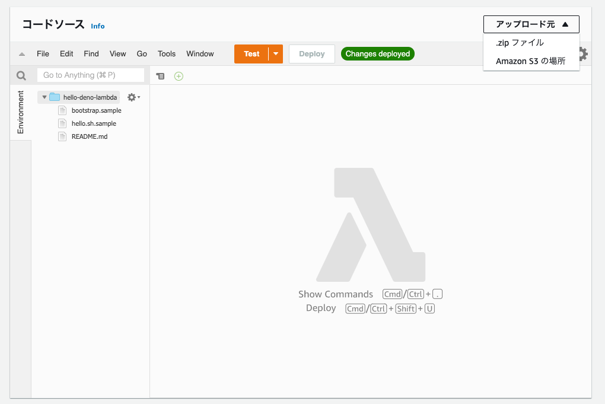Screen dimensions: 605x404
Task: Click the hello-deno-lambda folder icon
Action: click(55, 97)
